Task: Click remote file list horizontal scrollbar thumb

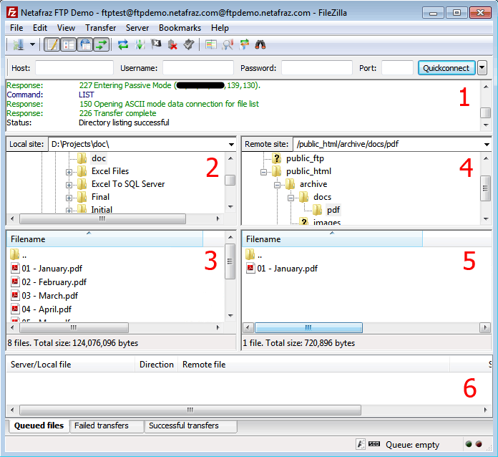Action: click(308, 327)
